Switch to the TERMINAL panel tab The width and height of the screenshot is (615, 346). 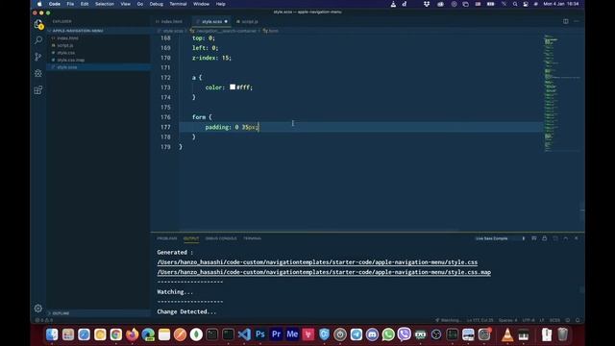(252, 238)
